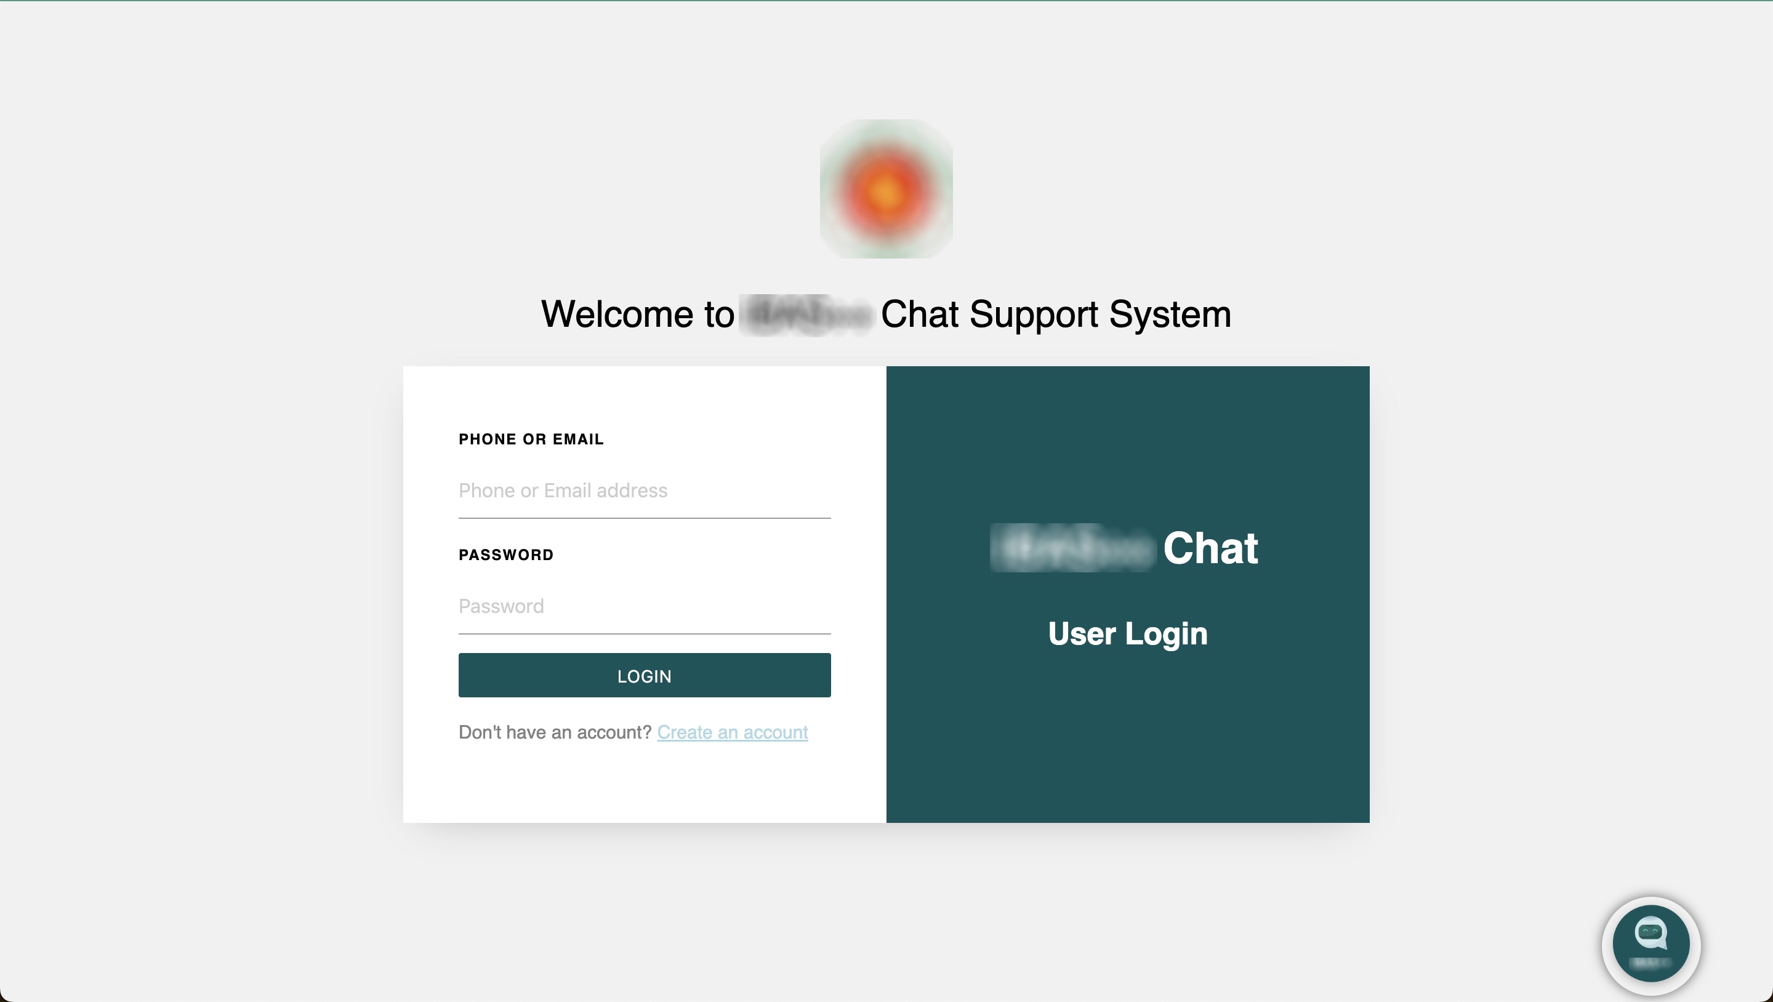Select the User Login heading text
Image resolution: width=1773 pixels, height=1002 pixels.
click(1127, 634)
